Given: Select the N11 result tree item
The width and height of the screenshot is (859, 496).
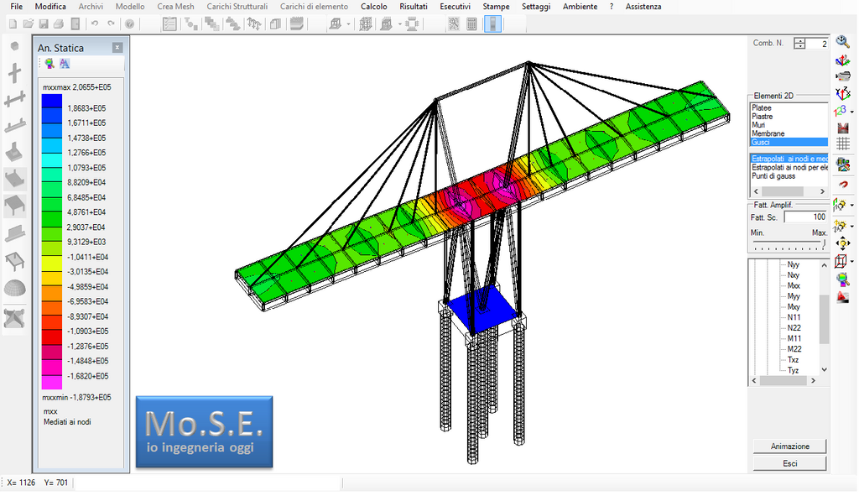Looking at the screenshot, I should [x=794, y=317].
